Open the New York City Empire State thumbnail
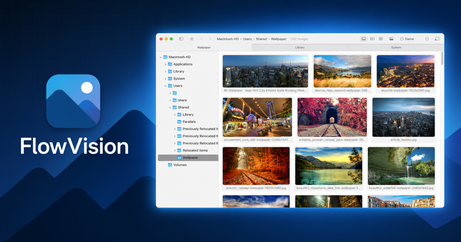Viewport: 461px width, 242px height. coord(265,71)
